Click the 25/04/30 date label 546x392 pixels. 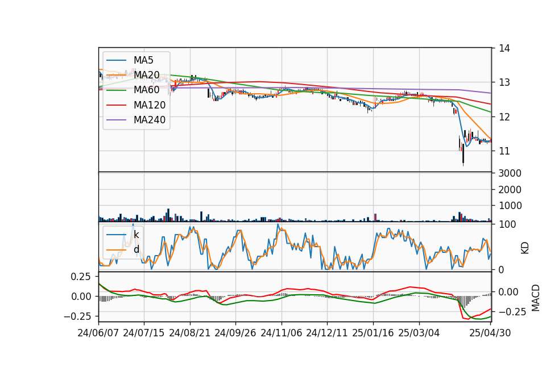(x=490, y=333)
